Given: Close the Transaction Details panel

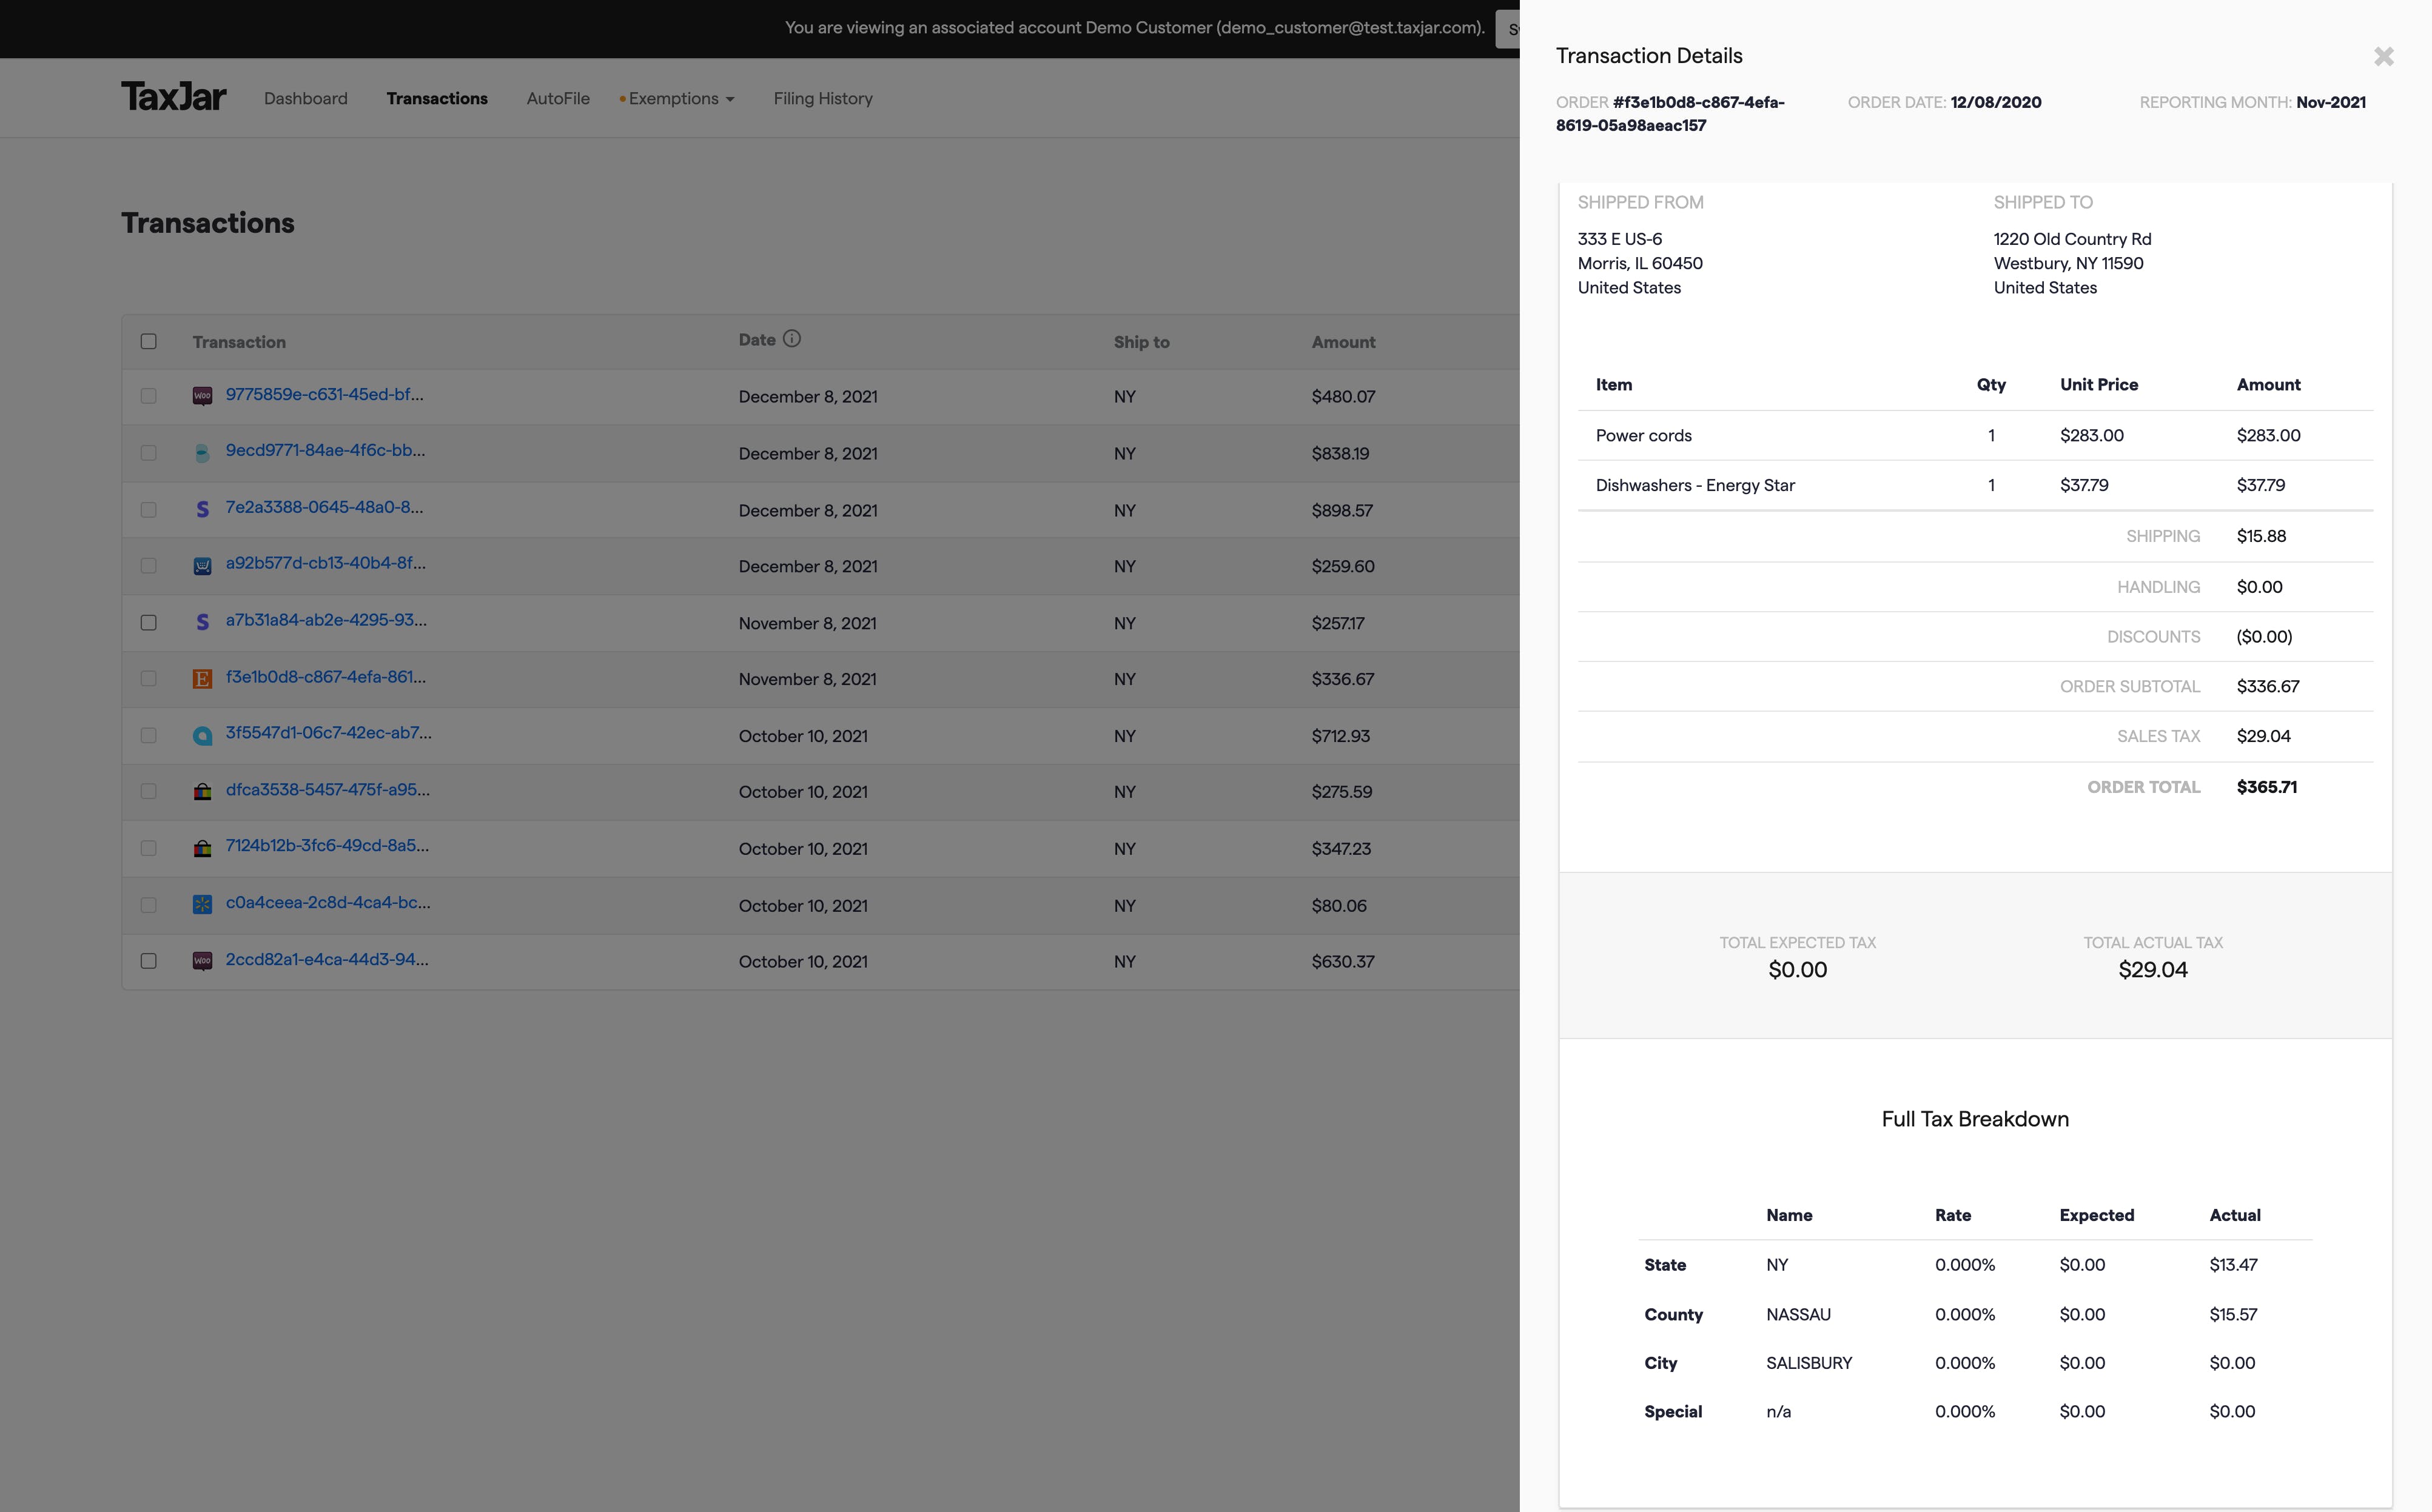Looking at the screenshot, I should 2383,57.
